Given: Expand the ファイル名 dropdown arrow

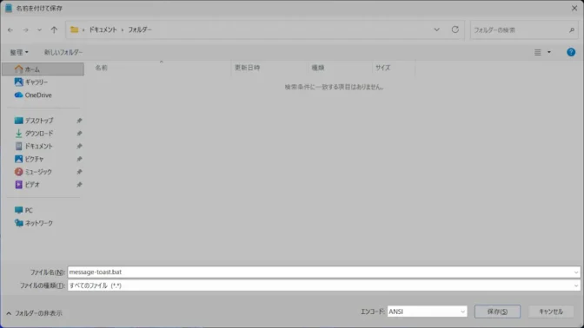Looking at the screenshot, I should [576, 272].
